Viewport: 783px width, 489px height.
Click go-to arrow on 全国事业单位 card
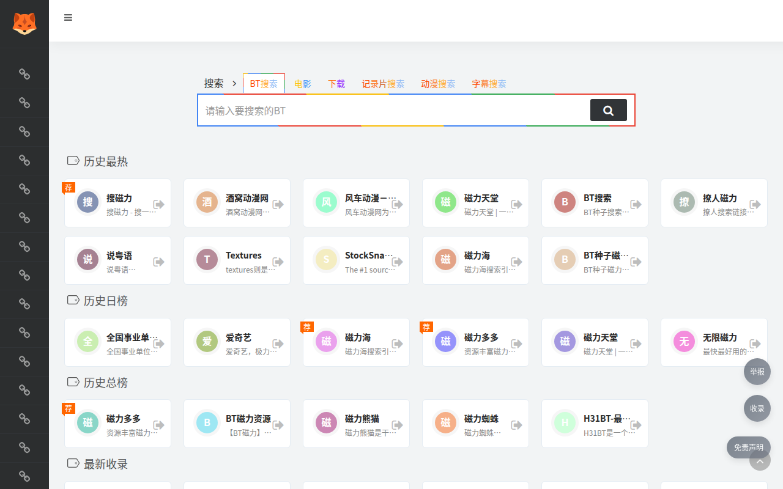(x=158, y=344)
